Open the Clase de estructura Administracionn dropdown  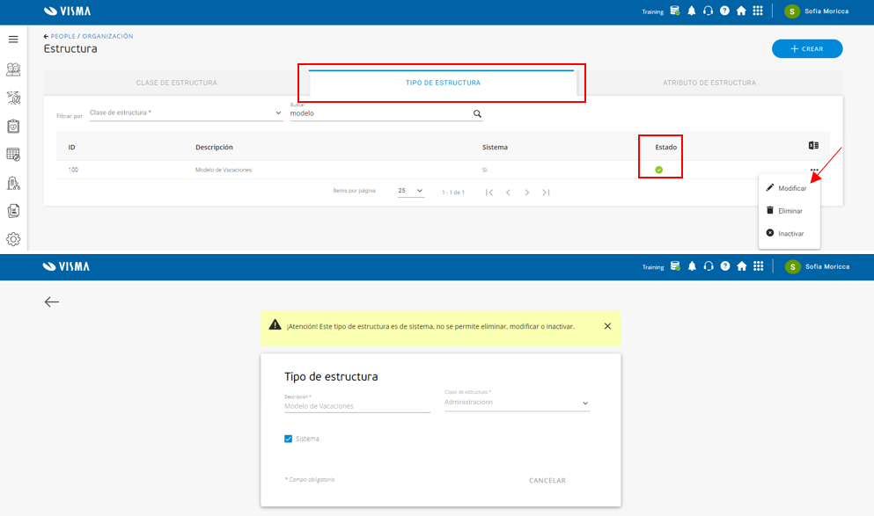coord(517,403)
